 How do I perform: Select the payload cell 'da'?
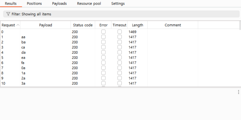click(x=23, y=53)
